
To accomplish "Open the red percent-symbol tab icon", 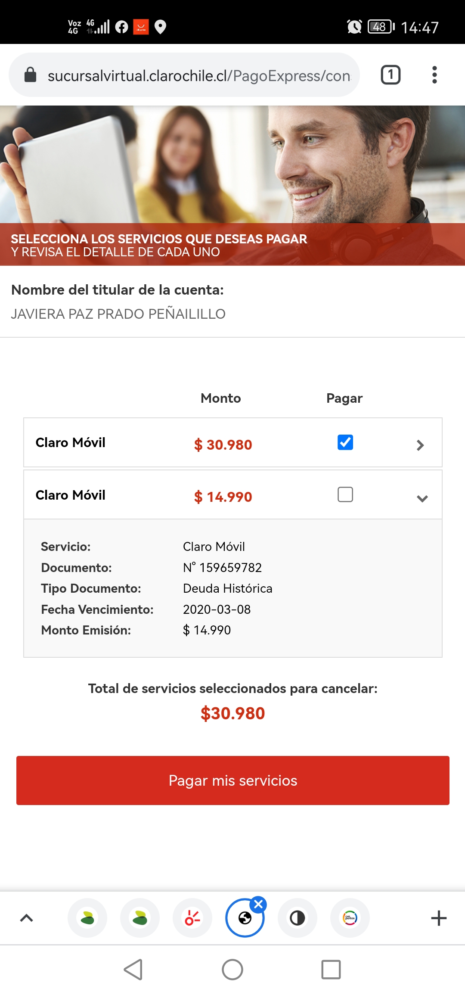I will pos(192,918).
